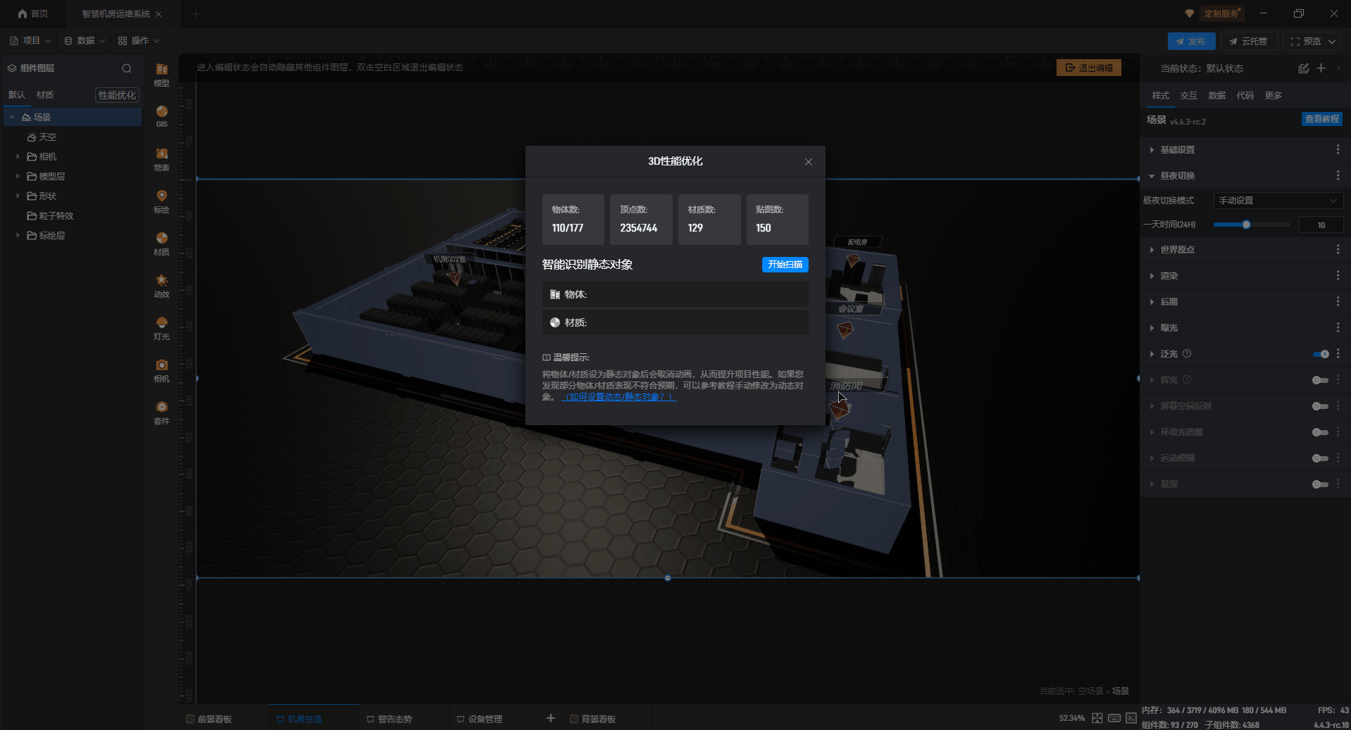Open the 警告态势 page tab
The width and height of the screenshot is (1351, 730).
tap(394, 719)
